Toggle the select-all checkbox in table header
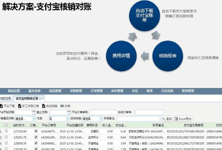The height and width of the screenshot is (150, 222). pyautogui.click(x=6, y=125)
